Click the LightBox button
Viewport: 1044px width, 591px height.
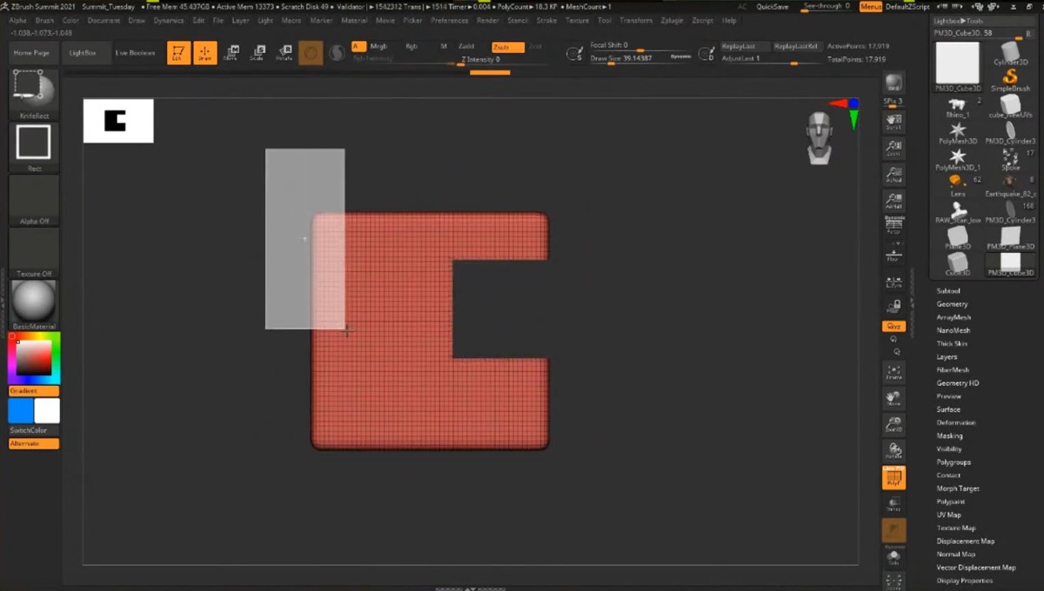tap(83, 53)
